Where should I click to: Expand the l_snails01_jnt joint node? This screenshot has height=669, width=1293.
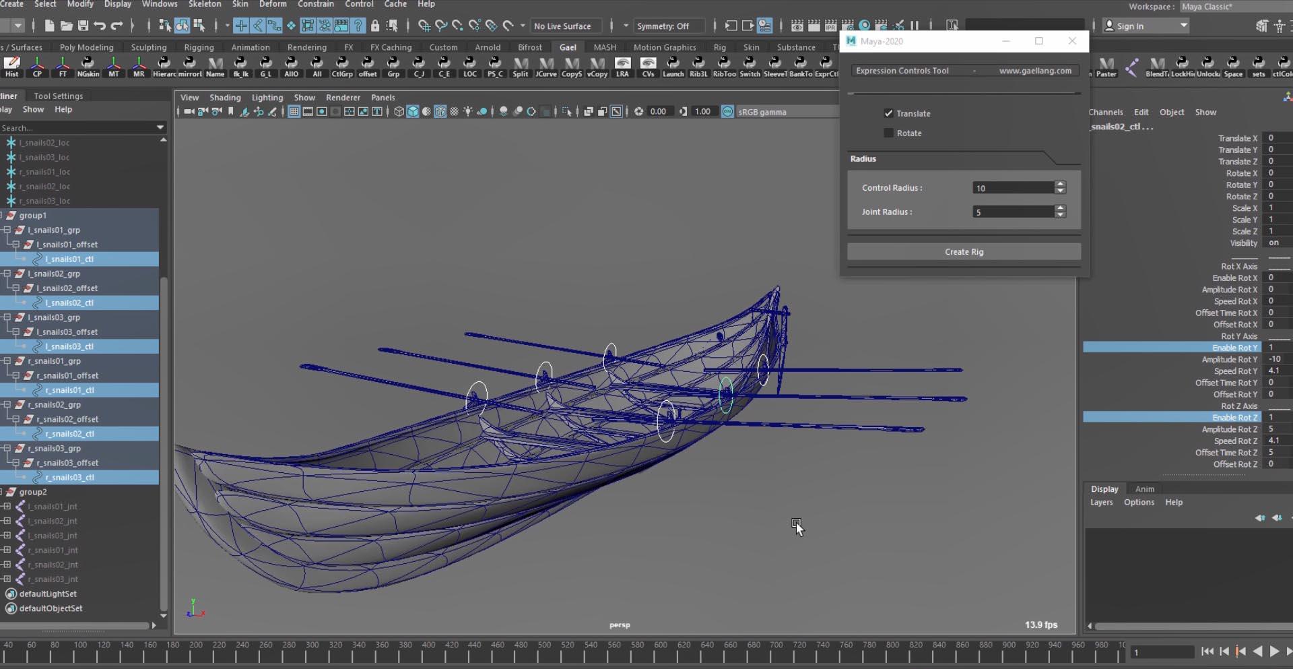tap(7, 507)
